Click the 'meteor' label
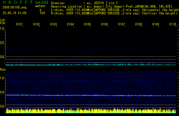The width and height of the screenshot is (179, 116). tap(40, 6)
